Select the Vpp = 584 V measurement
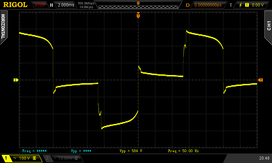 click(x=131, y=150)
